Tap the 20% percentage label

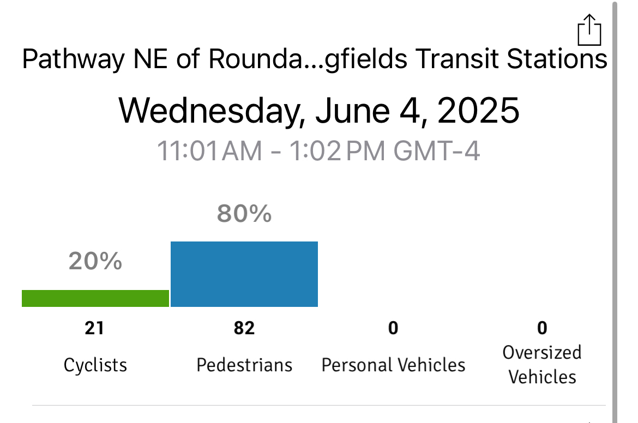pyautogui.click(x=95, y=262)
